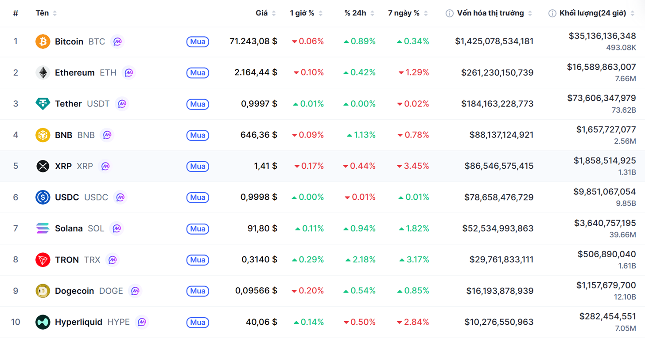Click the Bitcoin coin logo
The image size is (645, 338).
[x=43, y=42]
